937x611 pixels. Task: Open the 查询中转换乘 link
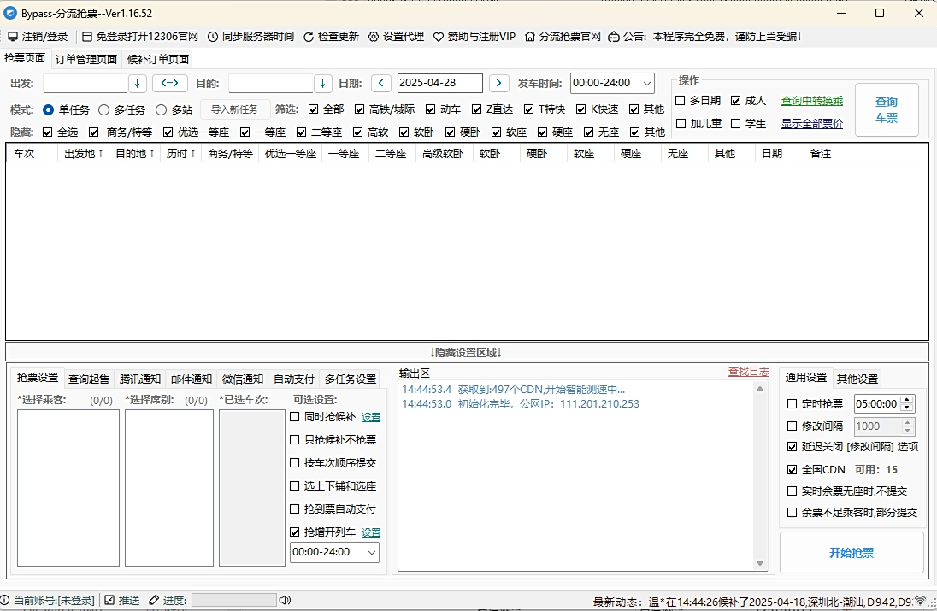coord(812,100)
